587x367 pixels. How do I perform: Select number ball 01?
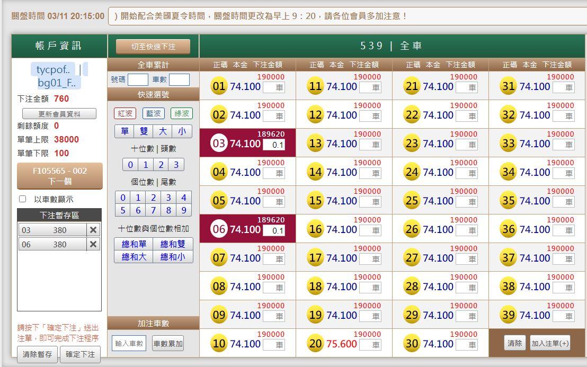tap(219, 86)
